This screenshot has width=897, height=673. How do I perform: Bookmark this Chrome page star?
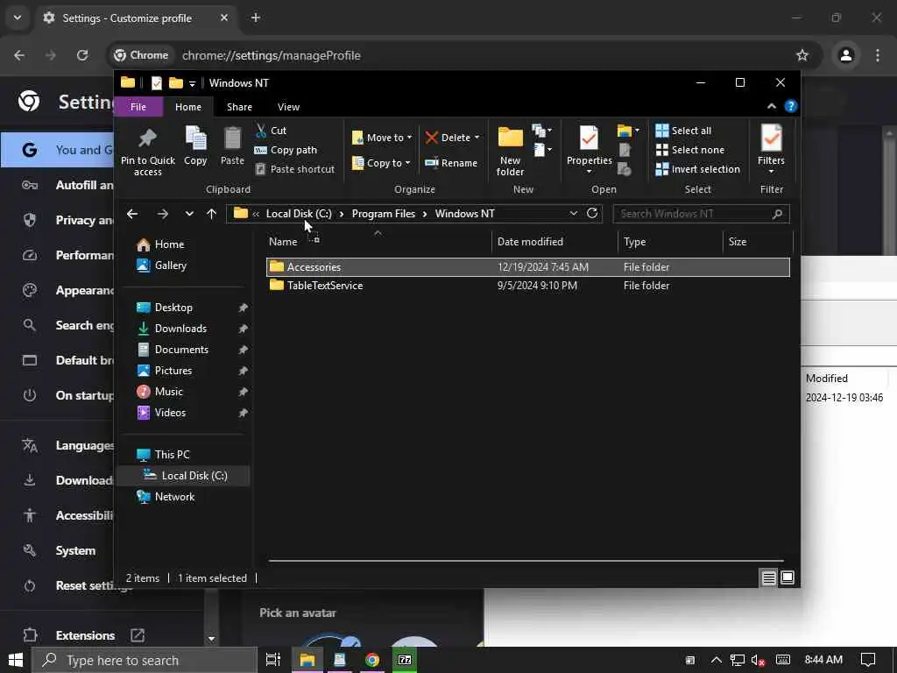(x=802, y=55)
